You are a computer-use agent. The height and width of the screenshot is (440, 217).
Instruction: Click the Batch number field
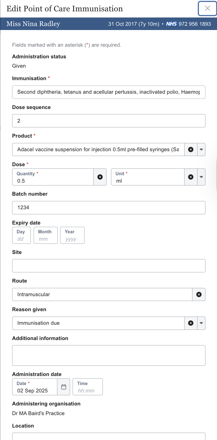point(108,208)
